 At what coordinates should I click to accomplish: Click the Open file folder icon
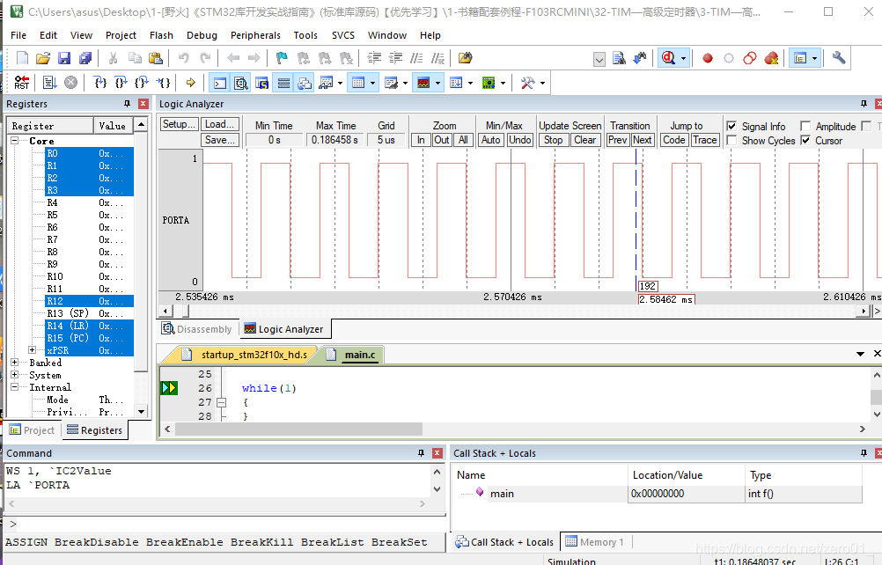pyautogui.click(x=43, y=58)
